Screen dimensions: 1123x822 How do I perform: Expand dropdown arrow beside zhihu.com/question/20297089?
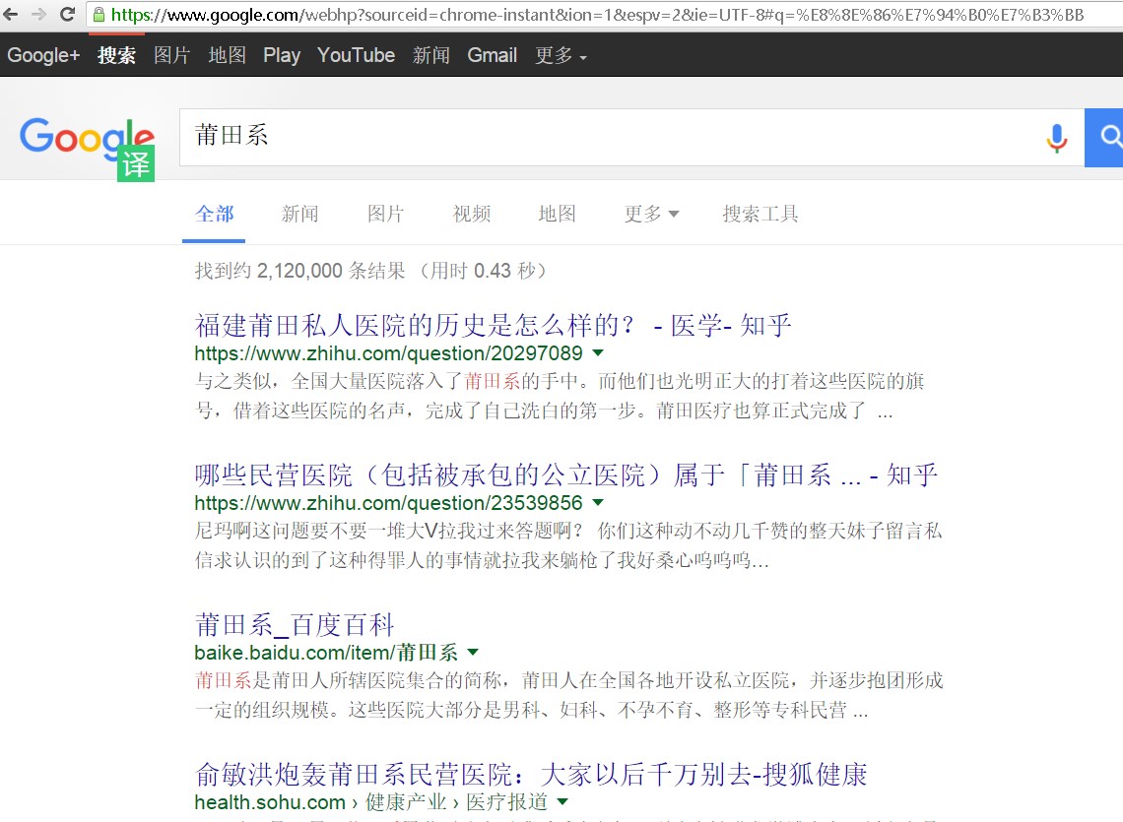point(597,352)
